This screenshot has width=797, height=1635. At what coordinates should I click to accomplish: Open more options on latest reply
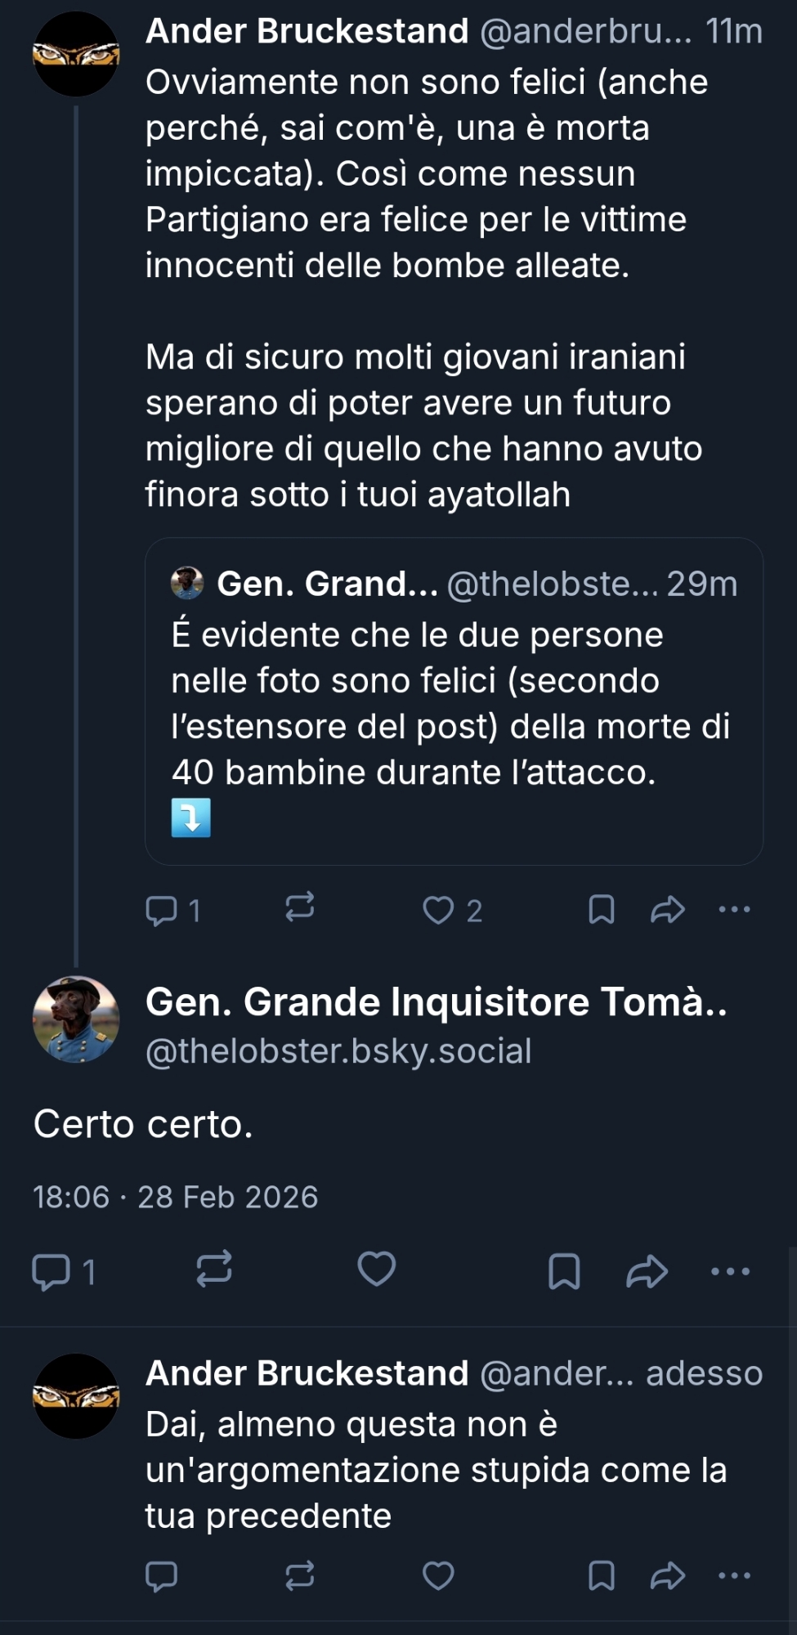tap(734, 1575)
